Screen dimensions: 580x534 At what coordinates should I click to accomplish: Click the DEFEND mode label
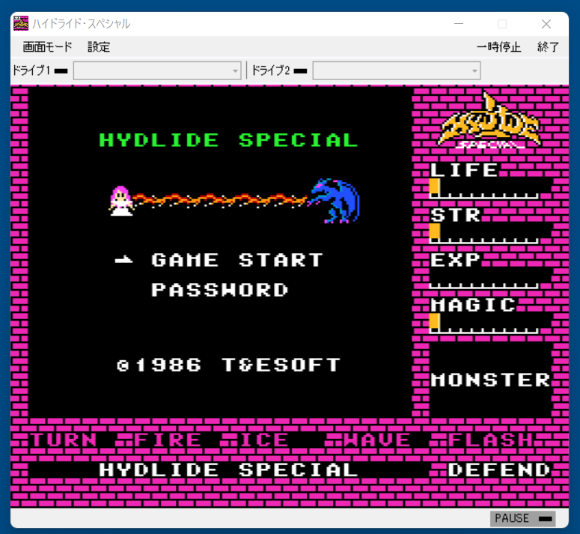[499, 470]
